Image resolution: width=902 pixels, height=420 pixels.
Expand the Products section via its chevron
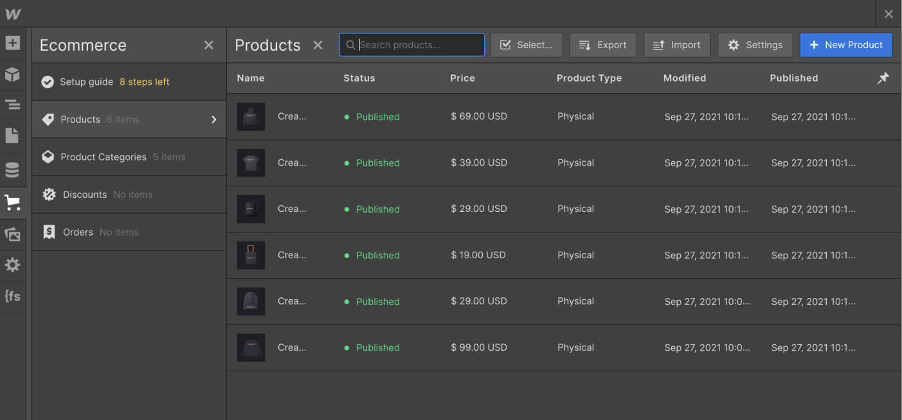point(214,119)
